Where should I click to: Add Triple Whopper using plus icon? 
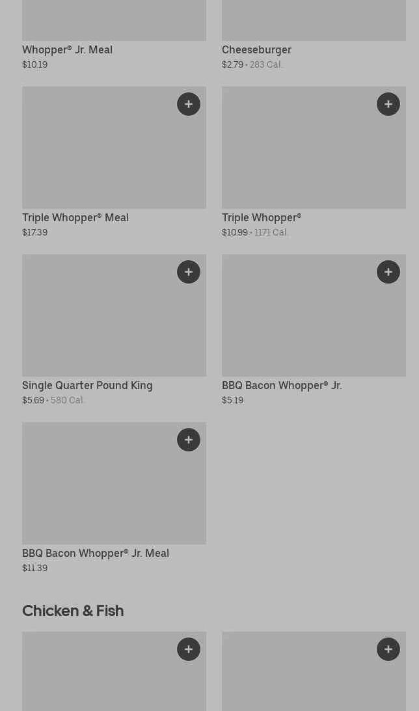tap(388, 104)
